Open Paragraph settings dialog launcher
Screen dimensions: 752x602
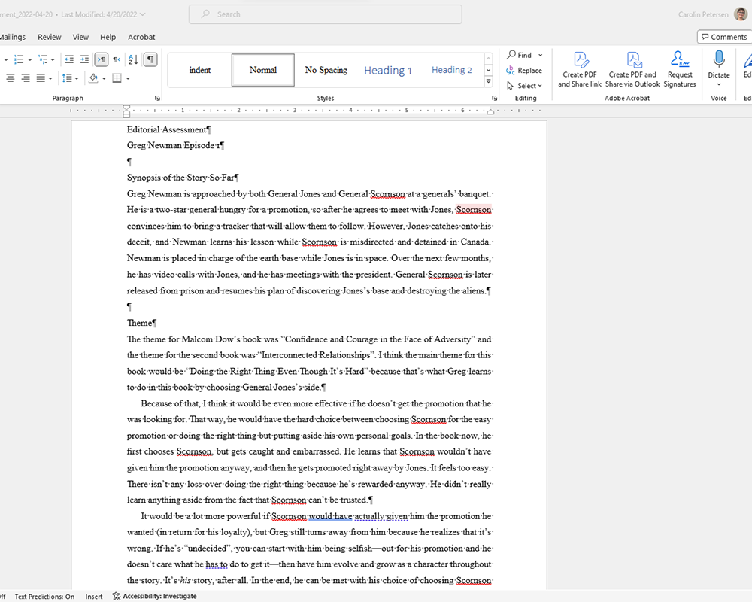pos(157,98)
